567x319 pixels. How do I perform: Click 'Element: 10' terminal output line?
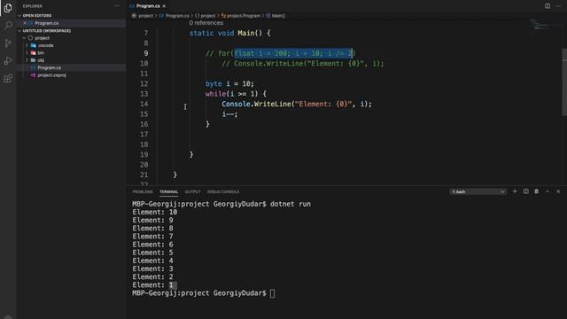click(155, 213)
